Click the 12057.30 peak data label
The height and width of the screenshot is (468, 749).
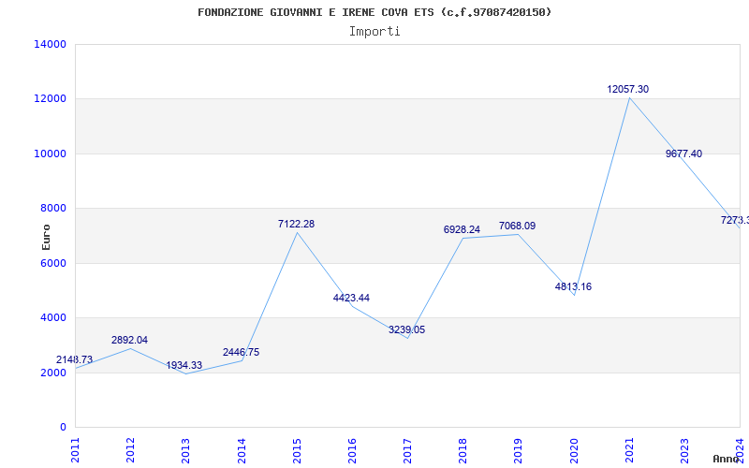[627, 90]
